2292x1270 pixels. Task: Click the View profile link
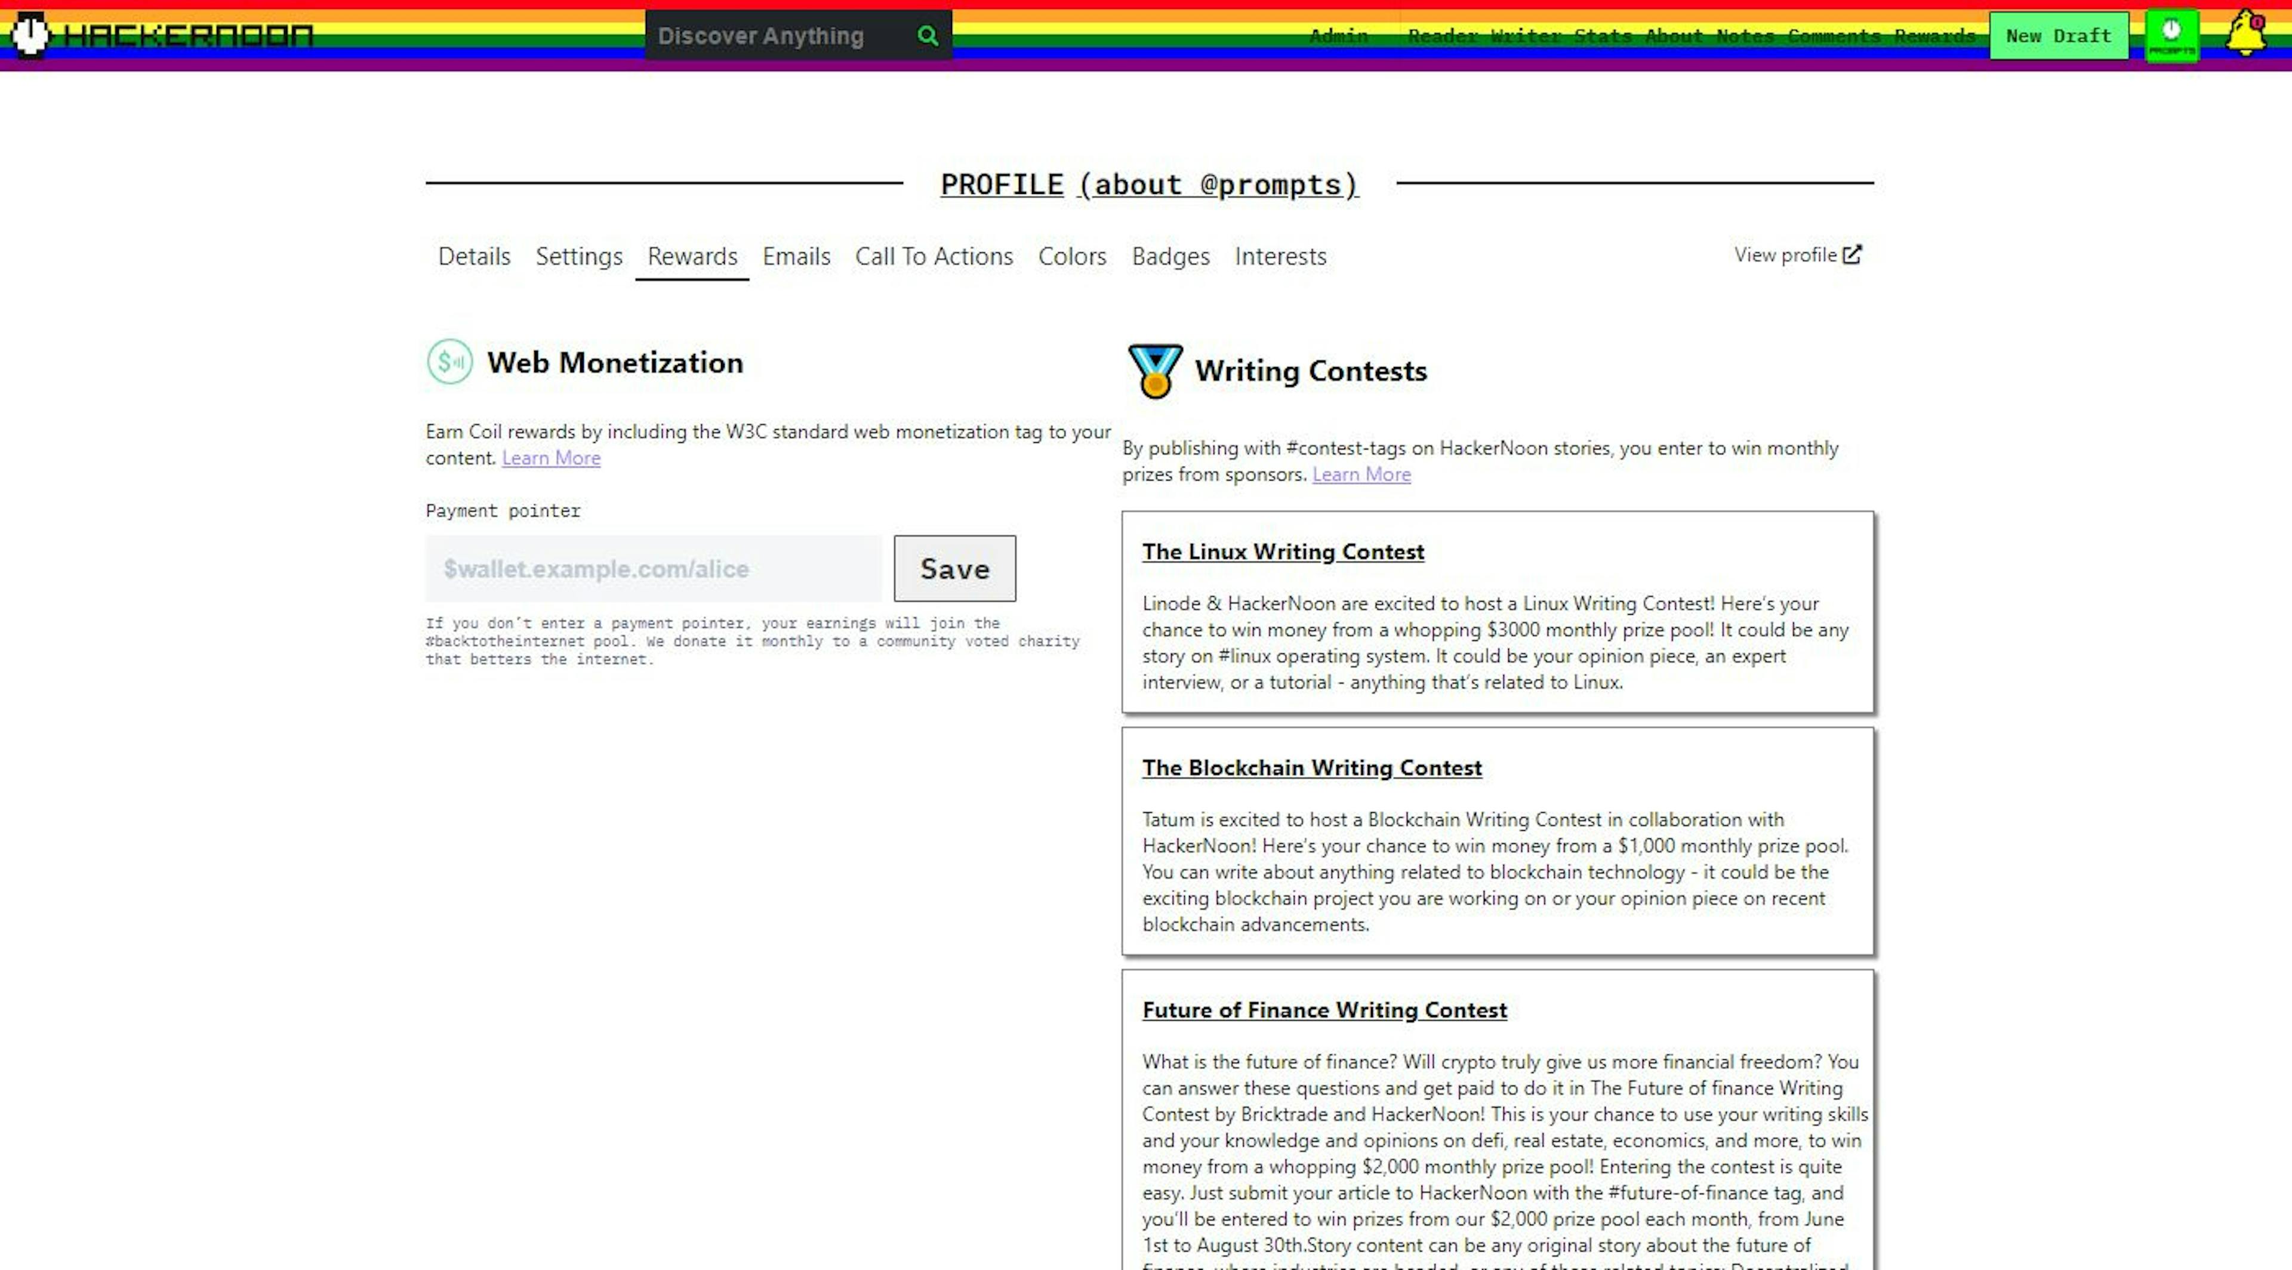1797,255
